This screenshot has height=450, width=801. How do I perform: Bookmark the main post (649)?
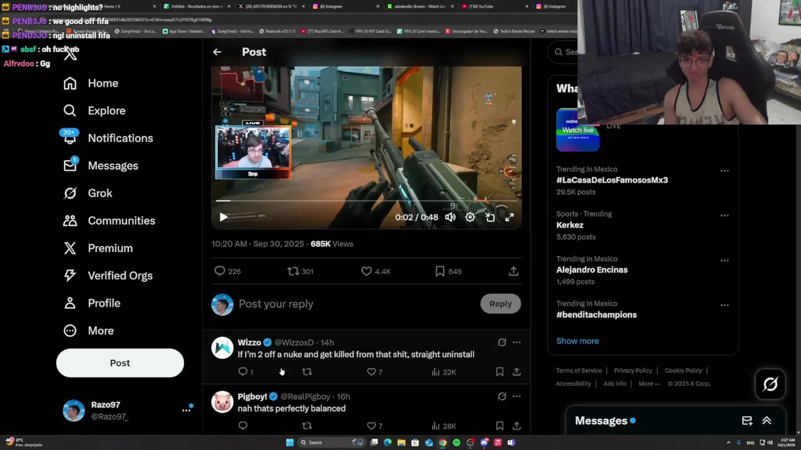click(448, 271)
